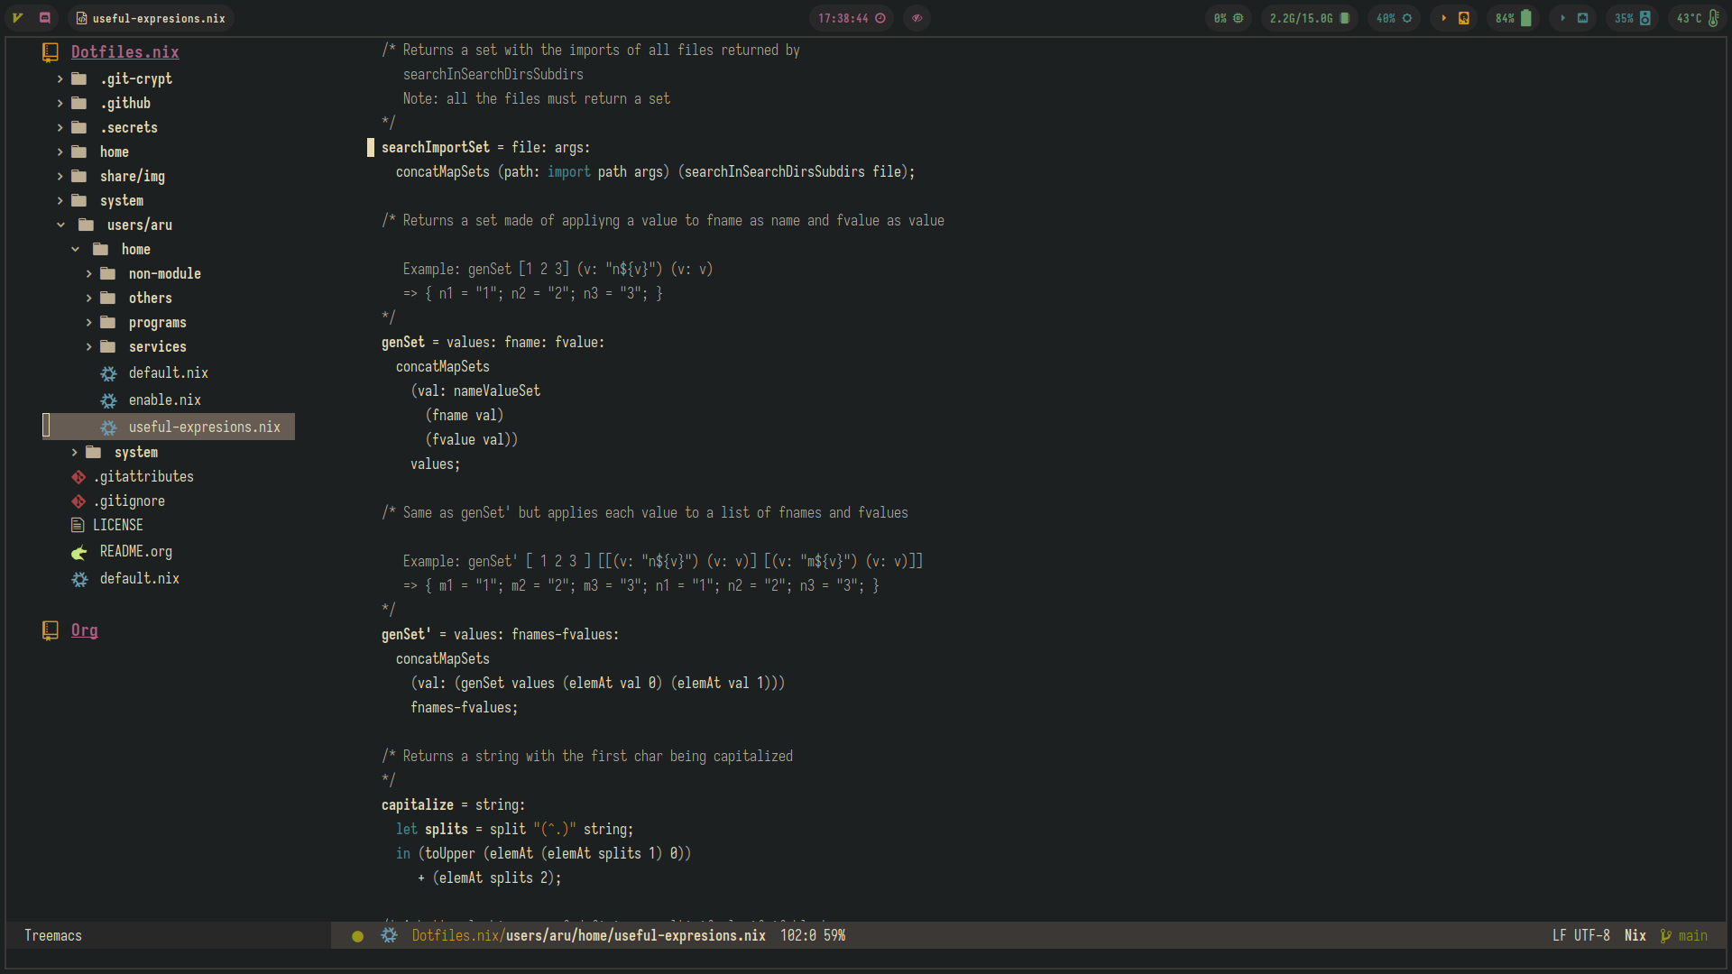This screenshot has height=974, width=1732.
Task: Expand the .git-crypt folder
Action: point(60,79)
